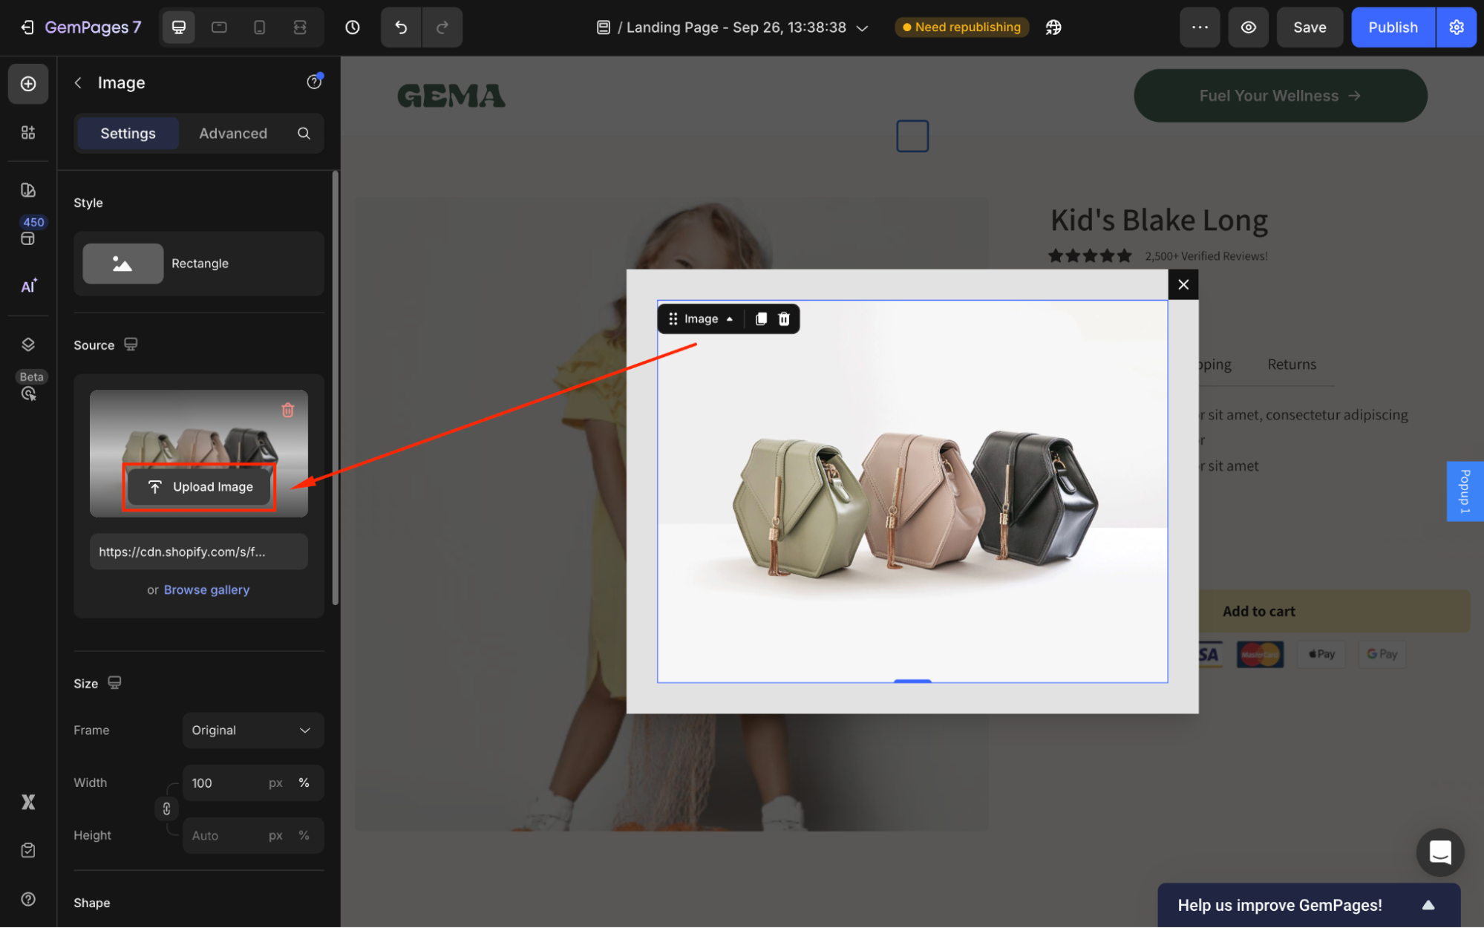Open the Browse gallery link
The image size is (1484, 928).
(x=206, y=589)
